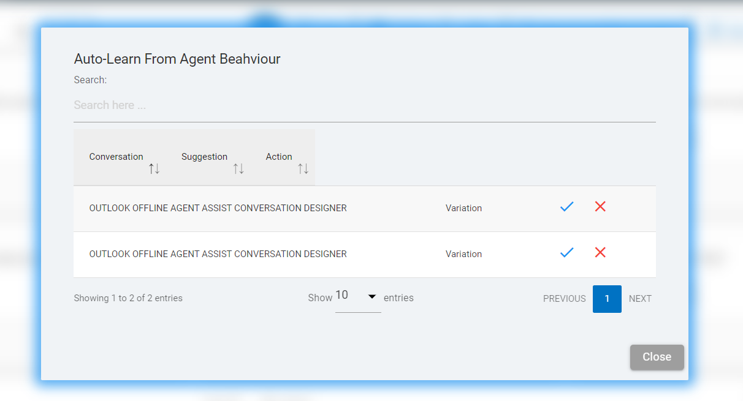Click the sort arrows beside Action
Screen dimensions: 743x401
click(x=303, y=168)
